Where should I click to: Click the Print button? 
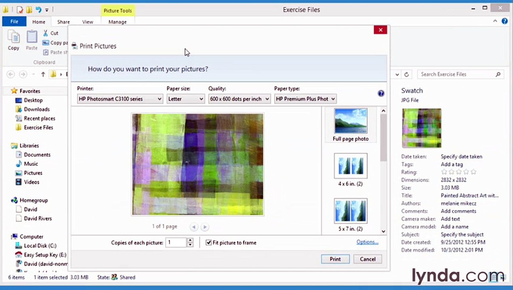coord(335,259)
